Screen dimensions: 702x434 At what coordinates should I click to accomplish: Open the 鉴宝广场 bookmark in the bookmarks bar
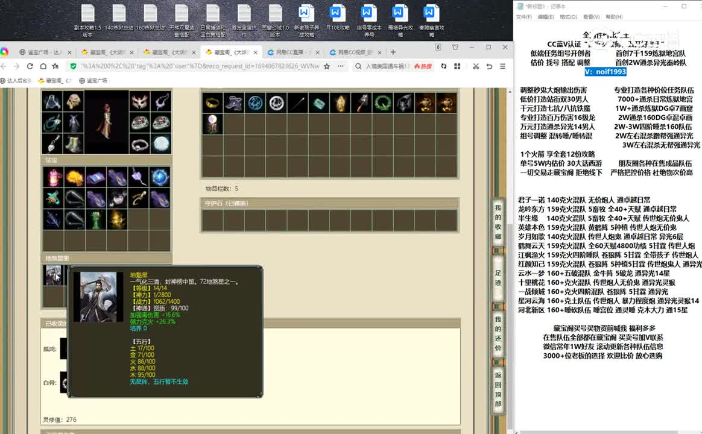[93, 81]
